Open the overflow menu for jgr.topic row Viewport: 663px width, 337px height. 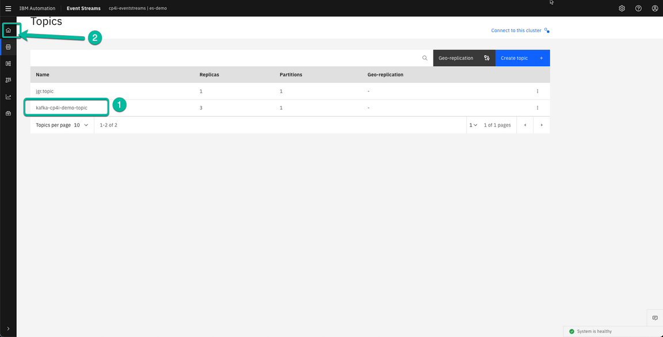pos(538,91)
